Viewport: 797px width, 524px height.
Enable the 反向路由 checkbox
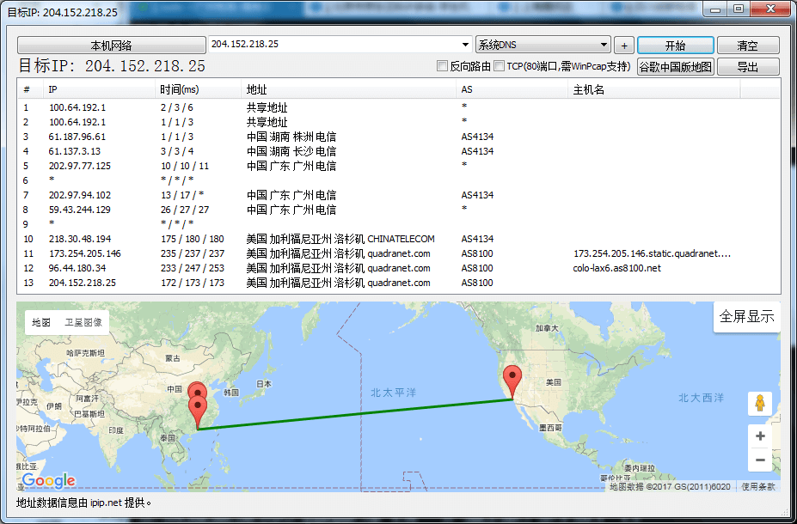click(x=443, y=66)
